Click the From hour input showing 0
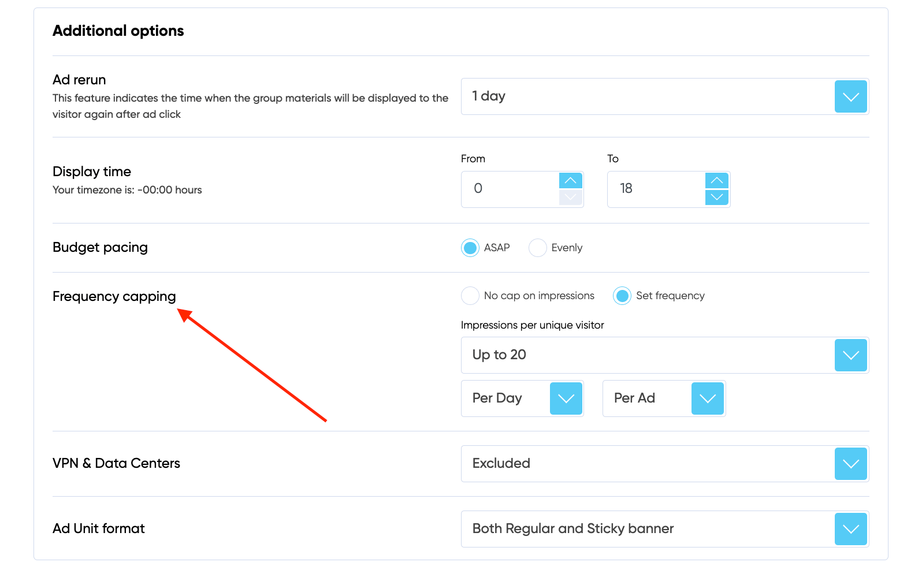Screen dimensions: 922x581 pos(508,189)
